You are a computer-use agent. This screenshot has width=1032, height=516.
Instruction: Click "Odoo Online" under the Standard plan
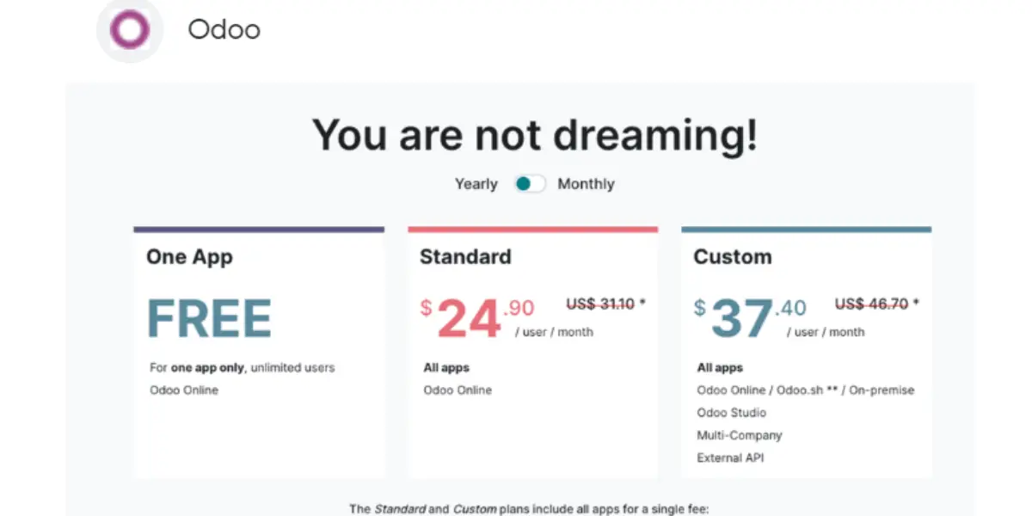coord(458,390)
